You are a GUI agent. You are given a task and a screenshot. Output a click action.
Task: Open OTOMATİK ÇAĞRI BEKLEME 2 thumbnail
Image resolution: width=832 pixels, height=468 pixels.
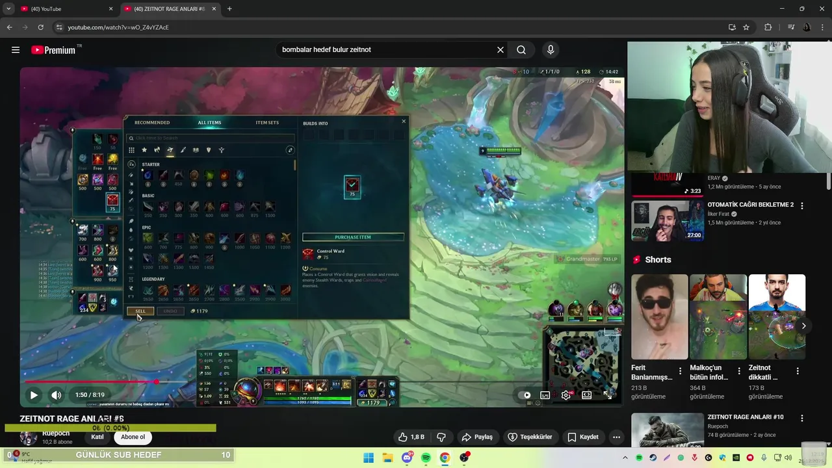(x=668, y=221)
